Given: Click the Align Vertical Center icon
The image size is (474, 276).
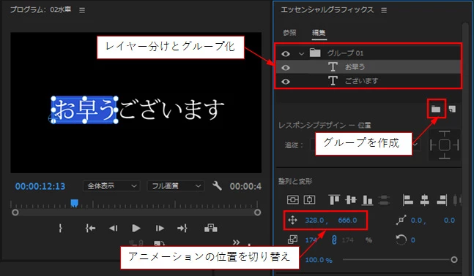Looking at the screenshot, I should point(351,199).
